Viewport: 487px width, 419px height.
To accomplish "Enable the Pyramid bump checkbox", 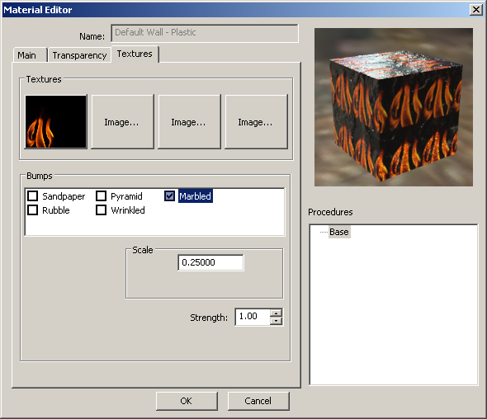I will [x=101, y=196].
